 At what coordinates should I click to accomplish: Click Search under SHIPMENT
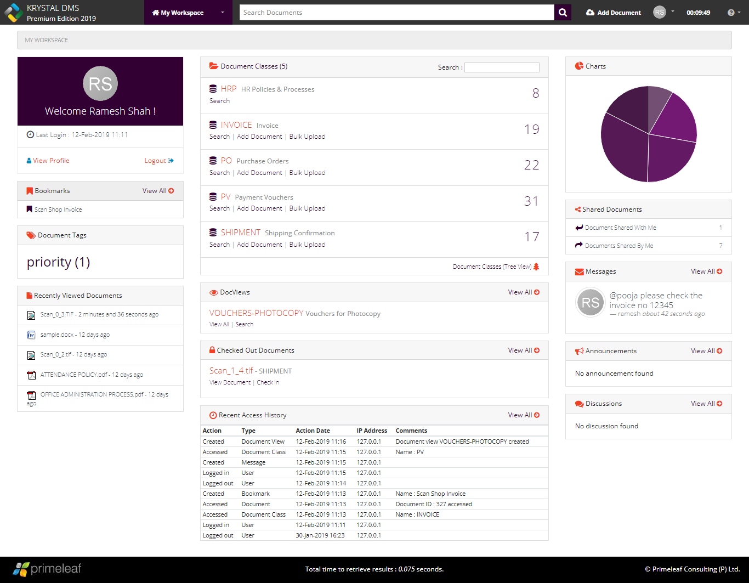coord(219,245)
